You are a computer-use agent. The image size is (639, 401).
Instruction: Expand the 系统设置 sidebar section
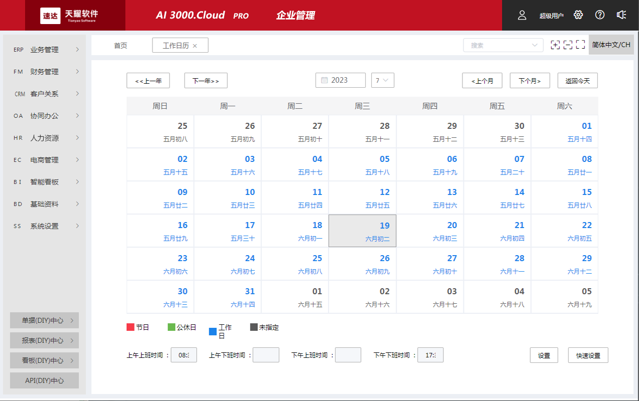point(44,226)
